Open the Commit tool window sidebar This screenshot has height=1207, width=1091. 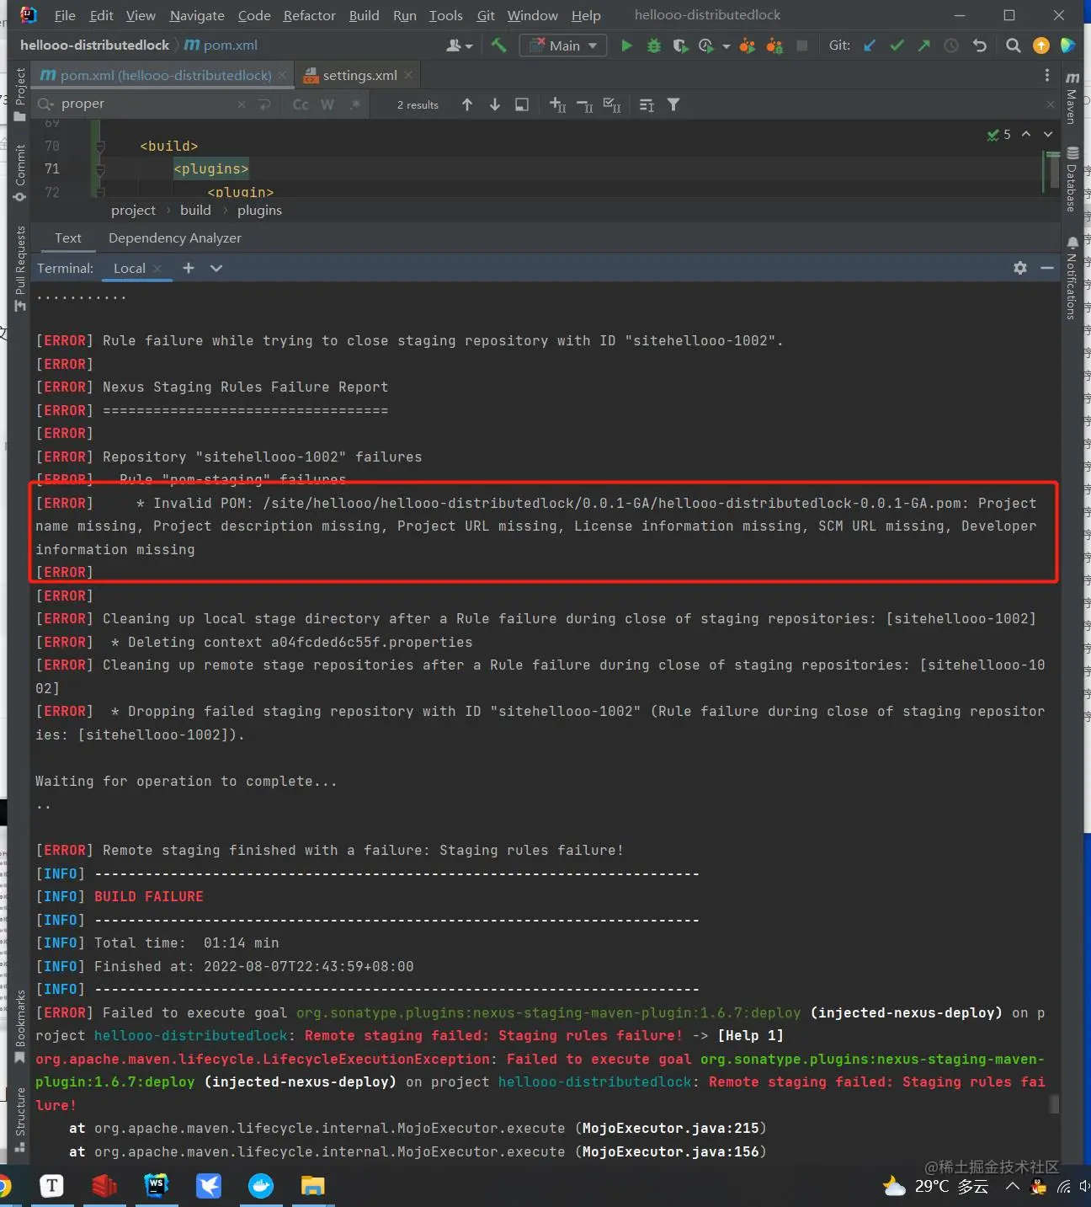click(20, 173)
